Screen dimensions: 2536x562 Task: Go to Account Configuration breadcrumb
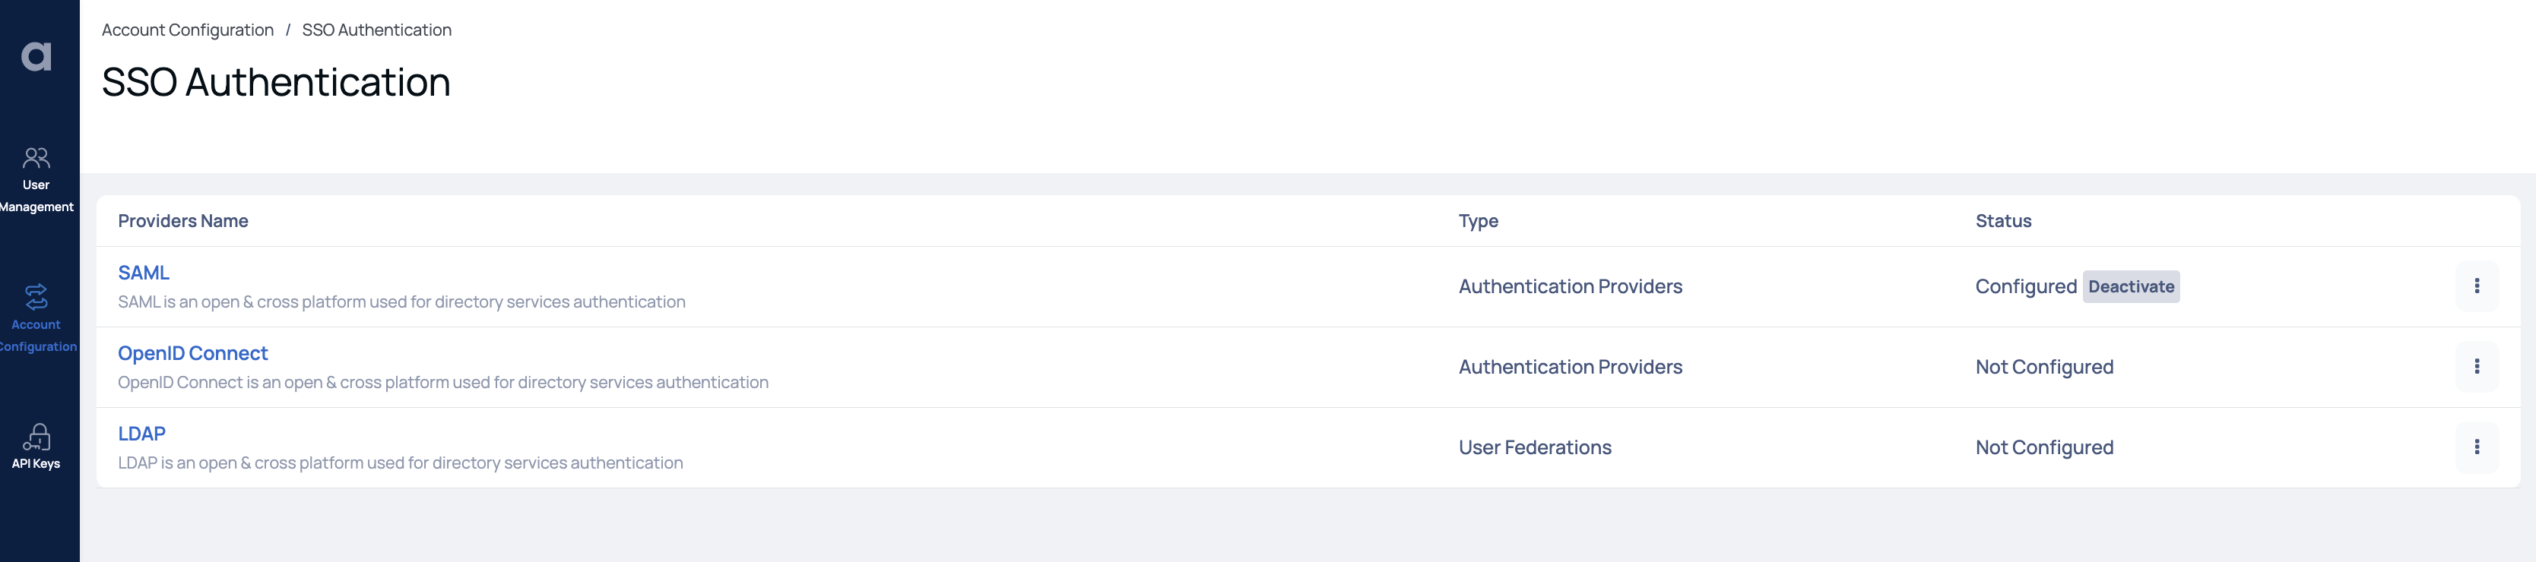click(188, 30)
